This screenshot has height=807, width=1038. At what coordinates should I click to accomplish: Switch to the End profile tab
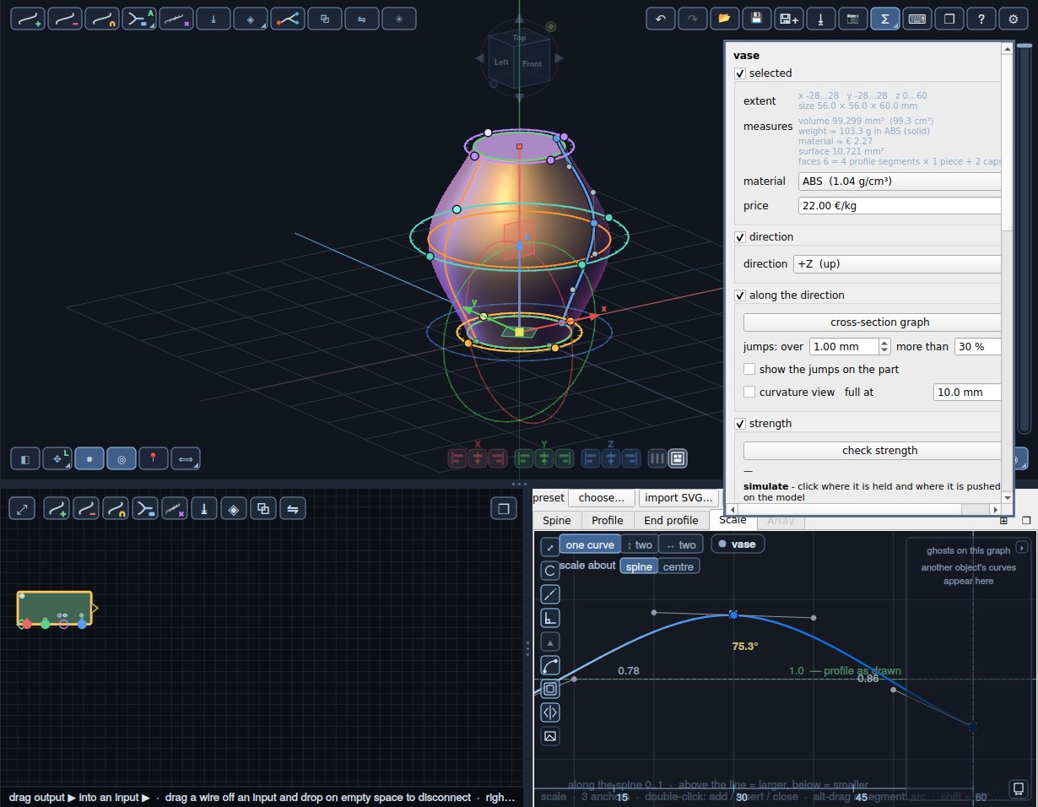click(671, 520)
